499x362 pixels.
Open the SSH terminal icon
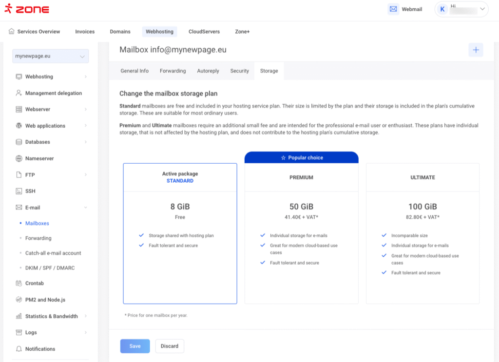pos(19,191)
